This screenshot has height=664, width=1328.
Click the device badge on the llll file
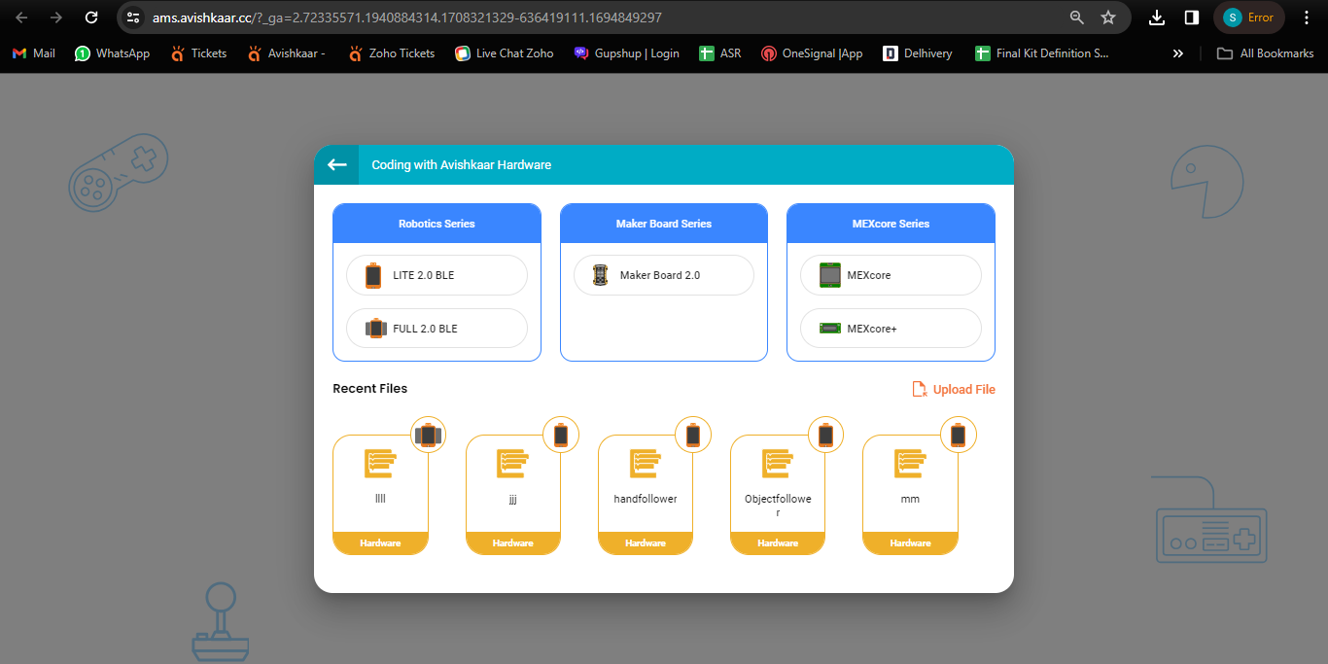click(429, 436)
